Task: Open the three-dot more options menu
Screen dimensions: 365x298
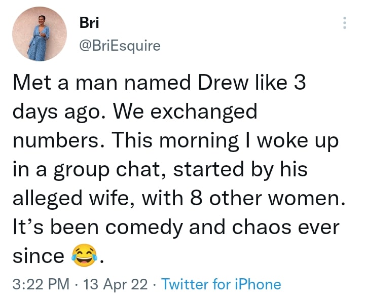Action: coord(345,23)
